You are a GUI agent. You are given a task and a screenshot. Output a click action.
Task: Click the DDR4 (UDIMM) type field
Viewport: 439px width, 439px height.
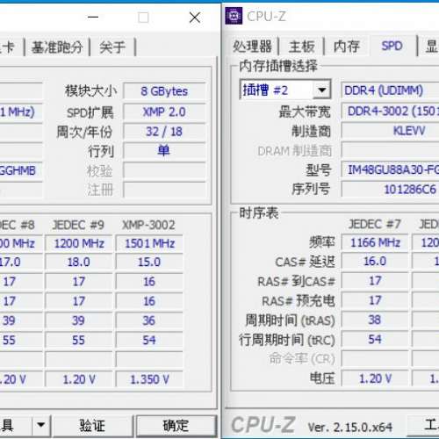click(390, 90)
